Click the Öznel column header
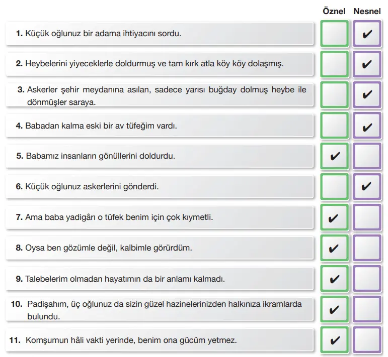The image size is (388, 357). 334,11
